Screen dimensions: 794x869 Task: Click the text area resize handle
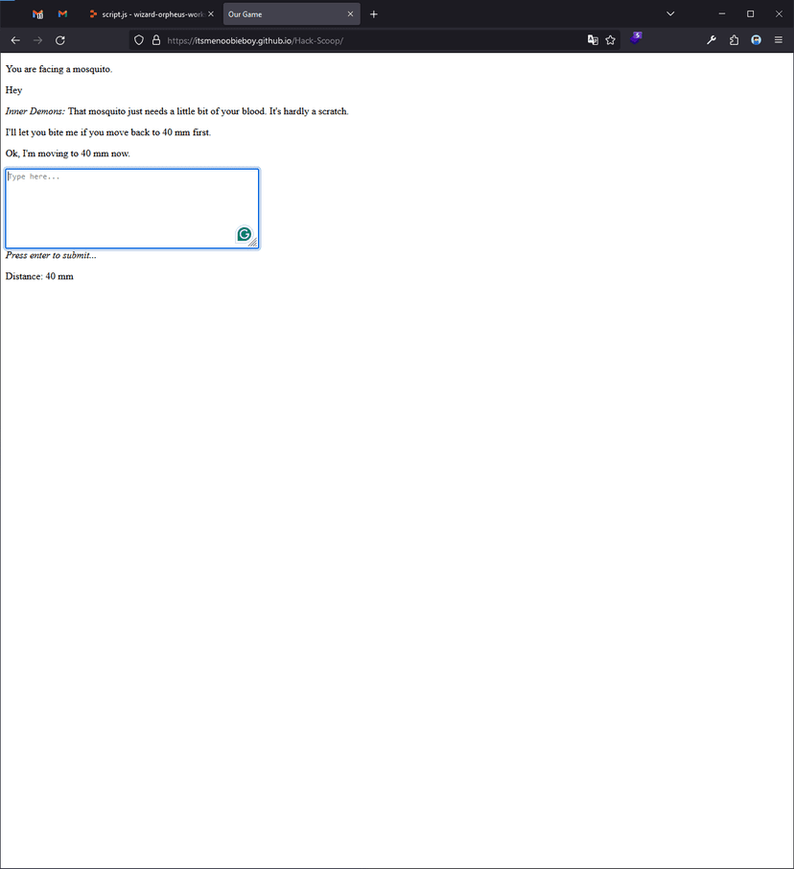click(253, 243)
